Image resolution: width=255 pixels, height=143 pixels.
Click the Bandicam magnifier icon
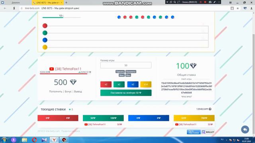[175, 2]
